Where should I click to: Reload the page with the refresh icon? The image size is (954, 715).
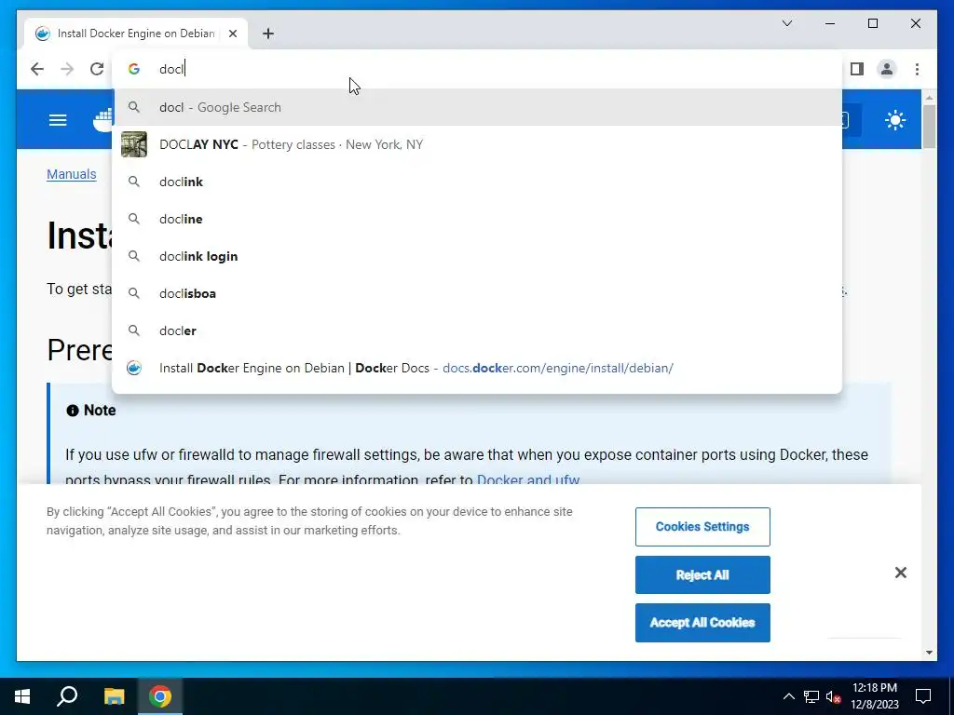point(97,69)
